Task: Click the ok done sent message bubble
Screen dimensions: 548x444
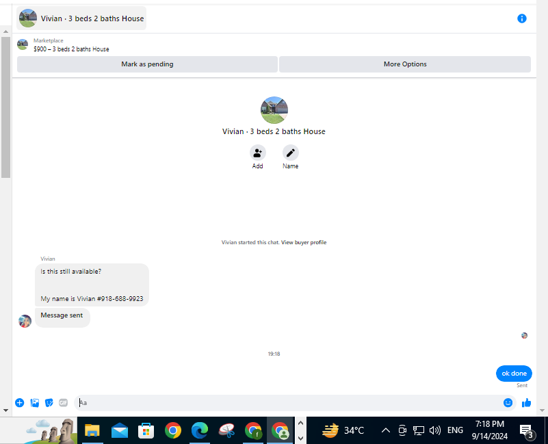Action: pos(514,374)
